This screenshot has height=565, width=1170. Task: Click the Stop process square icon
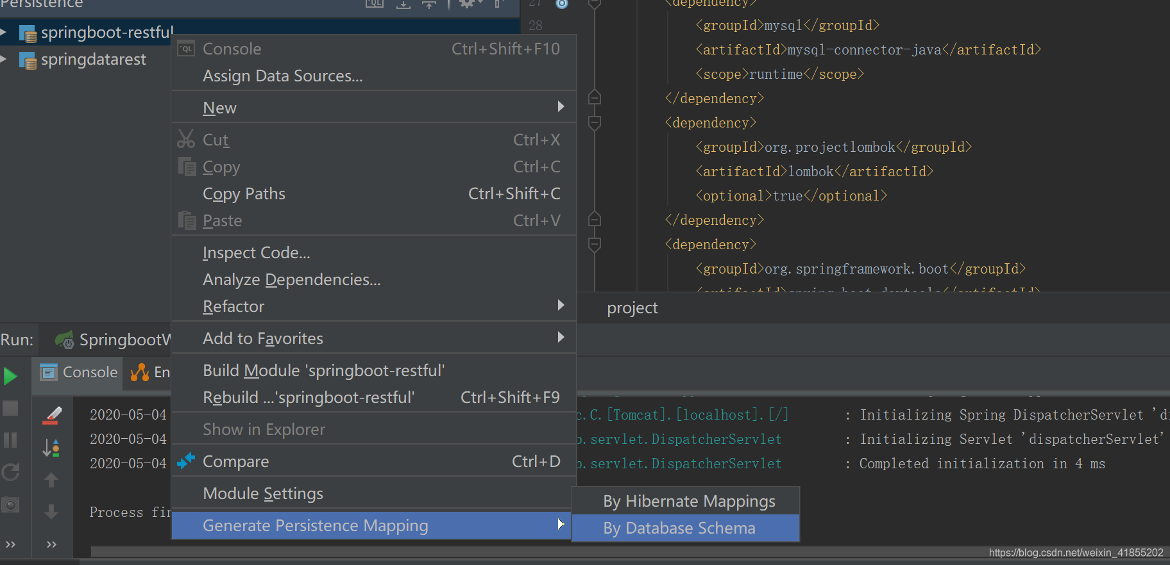click(x=10, y=408)
